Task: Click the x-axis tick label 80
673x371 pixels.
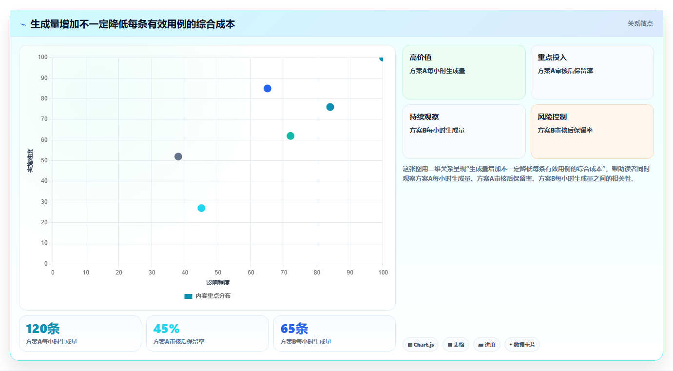Action: [x=317, y=272]
